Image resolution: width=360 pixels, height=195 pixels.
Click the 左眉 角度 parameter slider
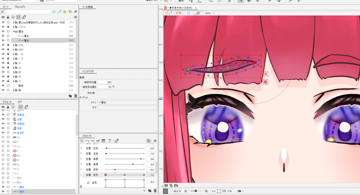coord(125,159)
